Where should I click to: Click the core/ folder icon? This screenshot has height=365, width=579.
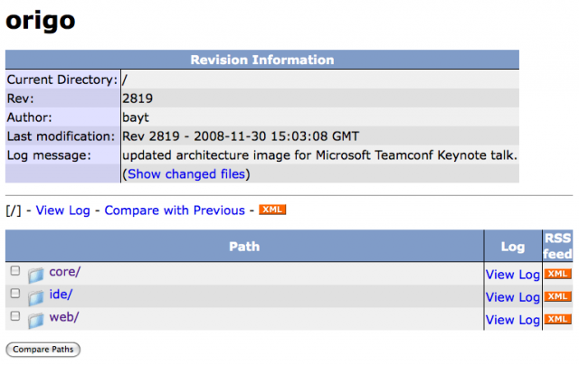pos(35,274)
